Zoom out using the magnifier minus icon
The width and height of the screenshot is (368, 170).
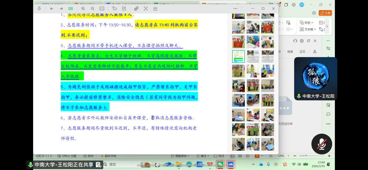(93, 9)
